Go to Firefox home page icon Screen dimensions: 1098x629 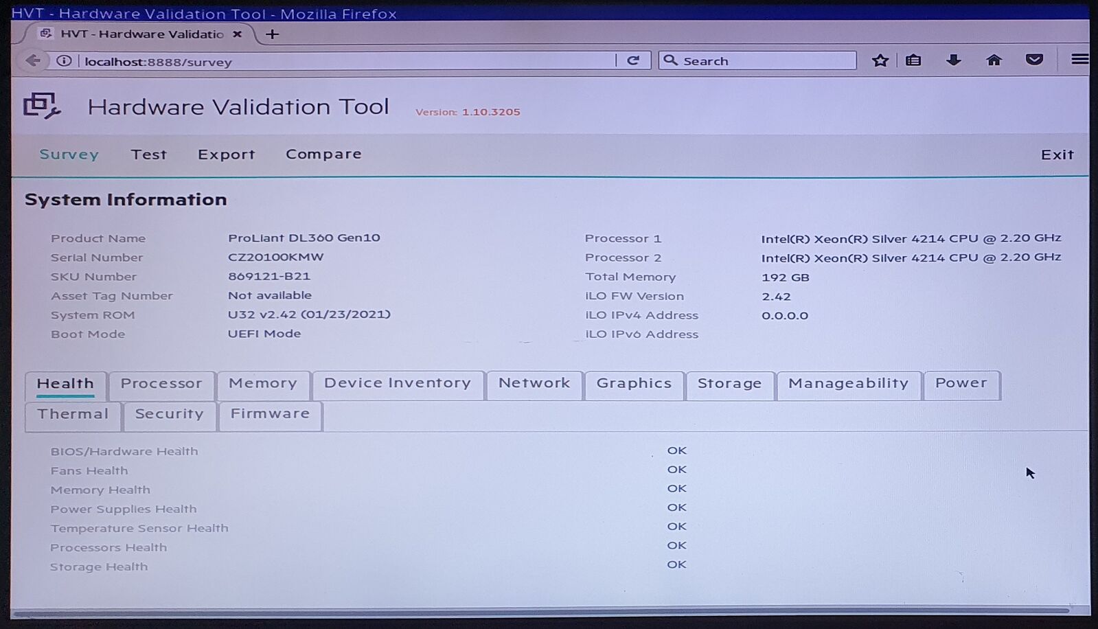point(994,60)
